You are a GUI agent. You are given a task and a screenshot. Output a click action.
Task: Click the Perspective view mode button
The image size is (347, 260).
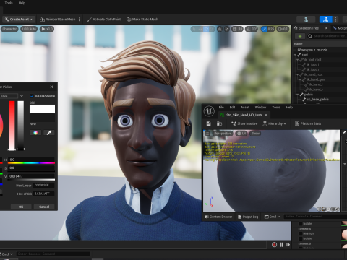(223, 133)
